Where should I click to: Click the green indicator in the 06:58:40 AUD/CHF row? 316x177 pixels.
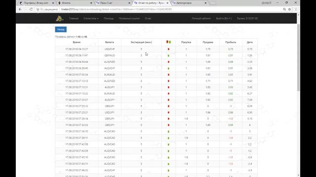pos(168,68)
